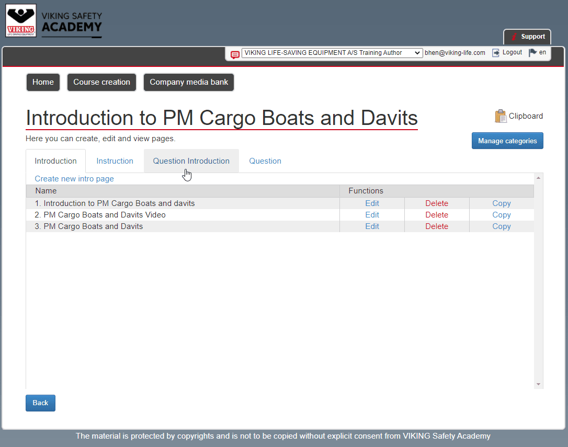Click the Logout link

click(x=512, y=52)
